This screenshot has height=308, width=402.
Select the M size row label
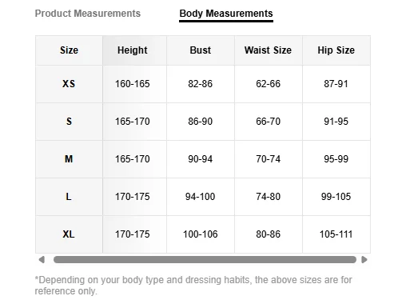[69, 159]
